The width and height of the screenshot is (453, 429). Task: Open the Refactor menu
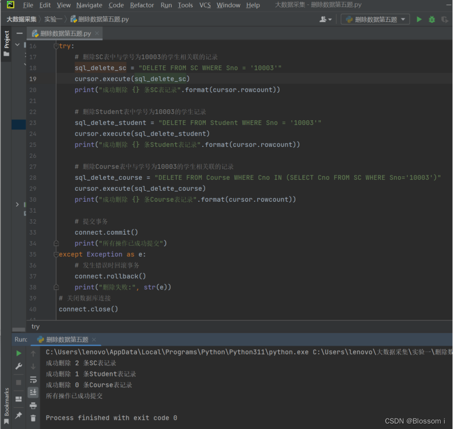tap(142, 5)
